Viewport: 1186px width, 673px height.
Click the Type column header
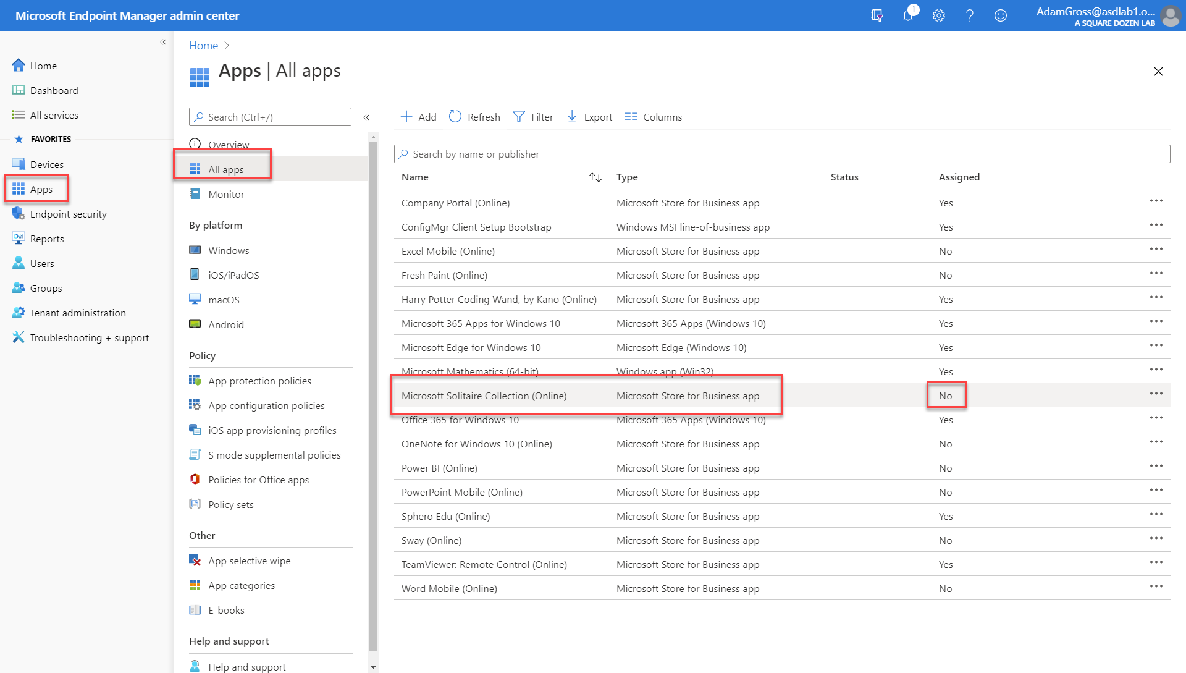coord(627,177)
